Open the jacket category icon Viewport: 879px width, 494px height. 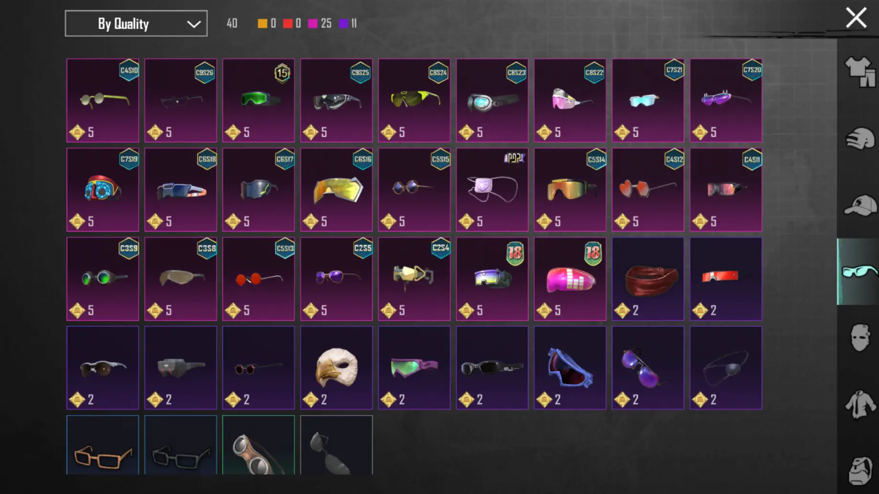tap(860, 404)
